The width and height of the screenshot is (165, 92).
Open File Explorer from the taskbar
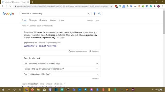tap(38, 90)
